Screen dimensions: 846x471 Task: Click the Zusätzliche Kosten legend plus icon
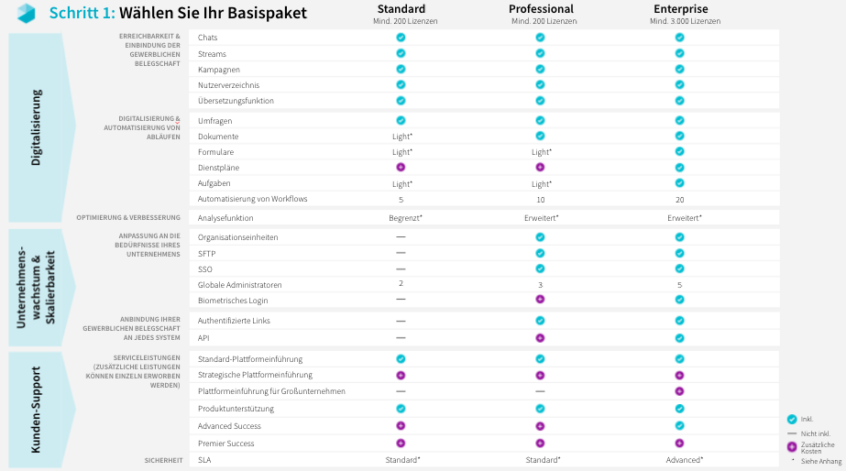click(792, 446)
